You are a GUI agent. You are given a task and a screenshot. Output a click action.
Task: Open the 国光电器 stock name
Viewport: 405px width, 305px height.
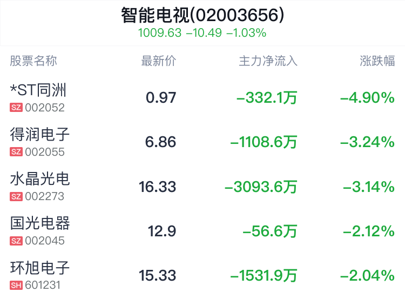(40, 223)
